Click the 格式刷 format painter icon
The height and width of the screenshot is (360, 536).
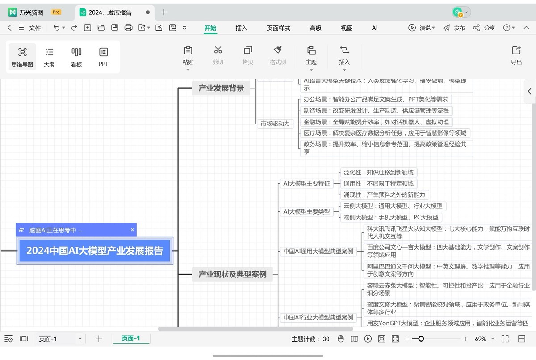tap(277, 50)
